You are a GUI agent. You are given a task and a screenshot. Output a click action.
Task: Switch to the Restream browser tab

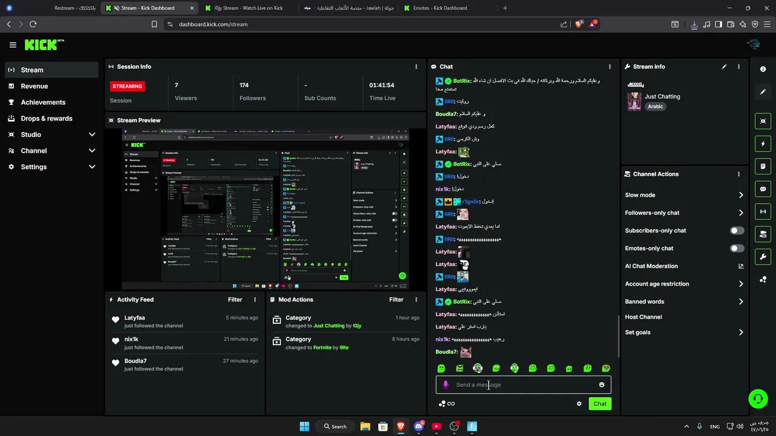pos(52,8)
